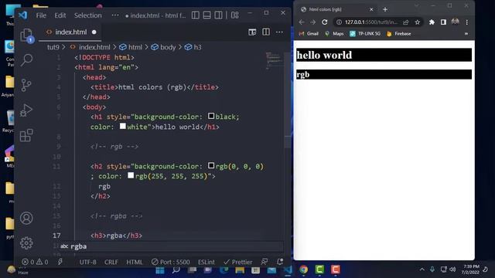This screenshot has width=495, height=278.
Task: Click the Port : 5500 Live Server status
Action: click(171, 262)
